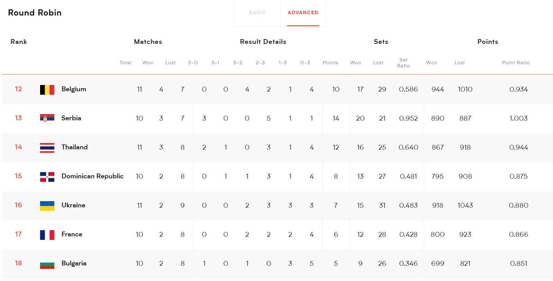
Task: Select the Ukraine team name
Action: pyautogui.click(x=73, y=205)
